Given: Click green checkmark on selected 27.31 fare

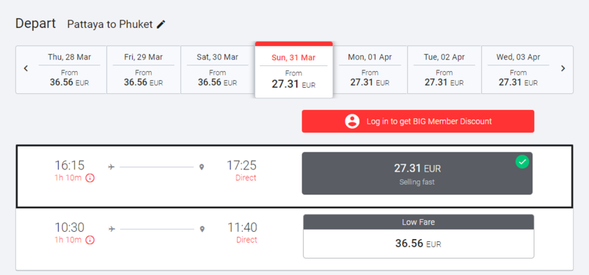Looking at the screenshot, I should click(522, 162).
